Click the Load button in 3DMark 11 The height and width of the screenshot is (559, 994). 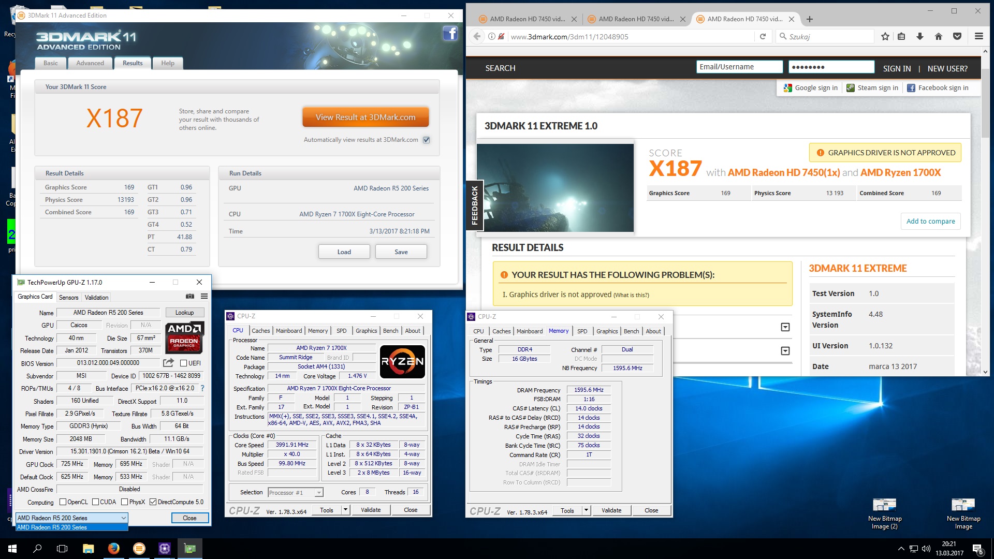click(344, 252)
